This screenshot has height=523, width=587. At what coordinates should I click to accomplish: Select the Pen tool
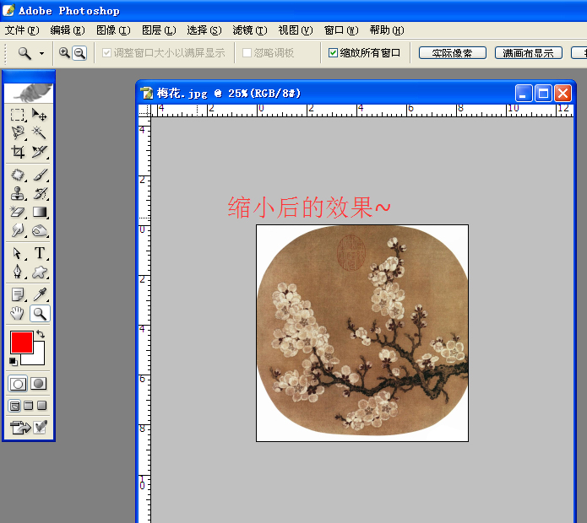17,272
